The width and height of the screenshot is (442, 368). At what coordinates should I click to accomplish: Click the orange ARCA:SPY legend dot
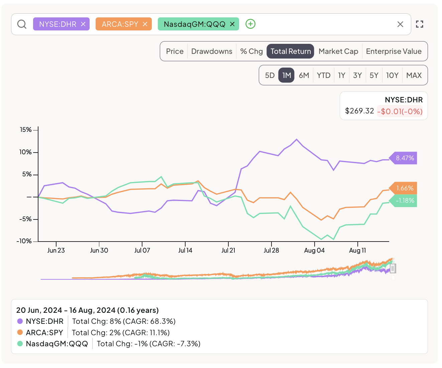click(20, 333)
